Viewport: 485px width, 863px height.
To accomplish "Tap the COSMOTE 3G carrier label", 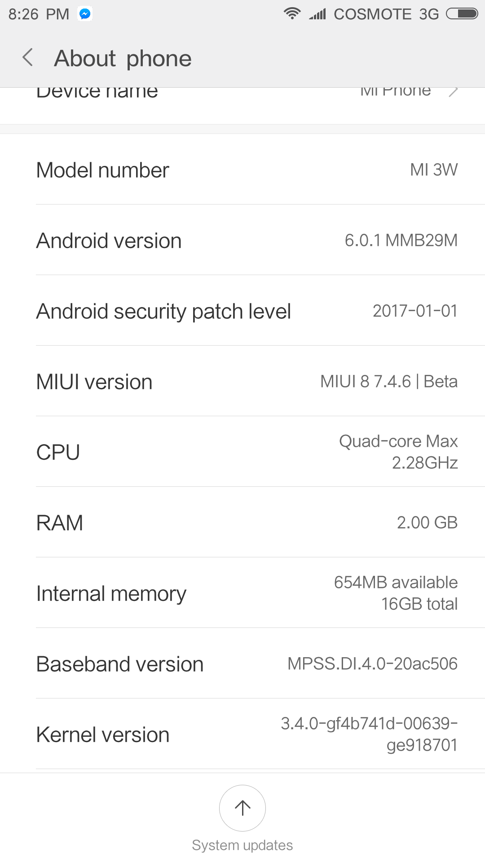I will pyautogui.click(x=386, y=14).
